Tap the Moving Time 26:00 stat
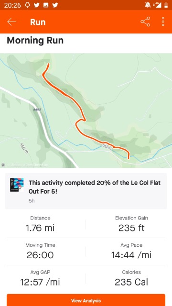172x306 pixels. (40, 251)
